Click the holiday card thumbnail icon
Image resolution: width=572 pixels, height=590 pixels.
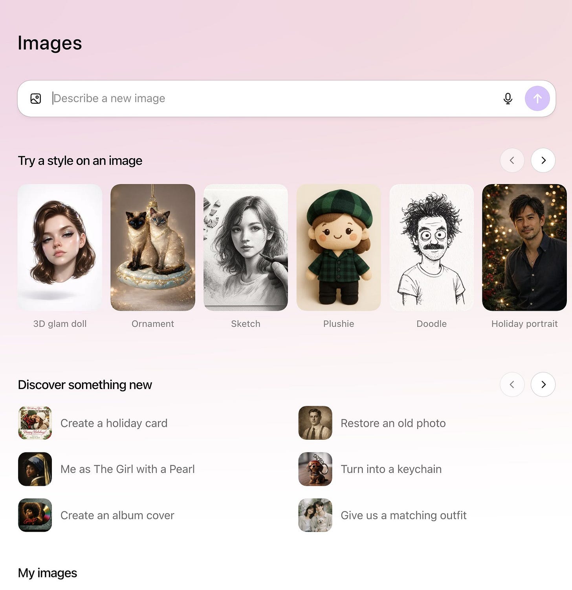pyautogui.click(x=35, y=423)
